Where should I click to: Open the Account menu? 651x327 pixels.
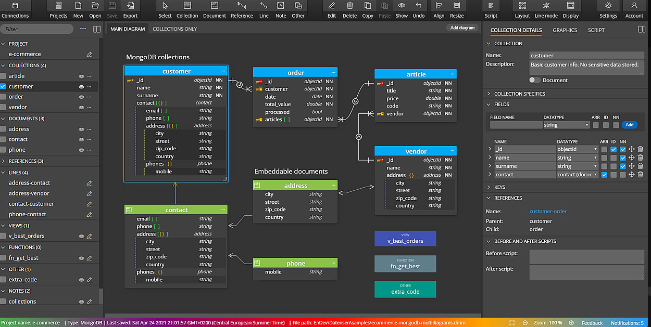(634, 10)
